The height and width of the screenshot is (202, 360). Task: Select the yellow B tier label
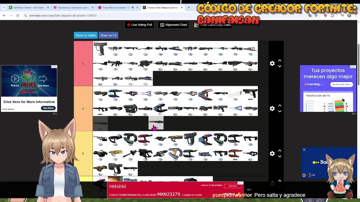point(83,154)
